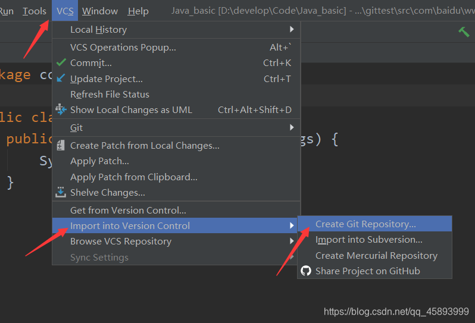Select Import into Version Control entry
The image size is (475, 323).
175,225
